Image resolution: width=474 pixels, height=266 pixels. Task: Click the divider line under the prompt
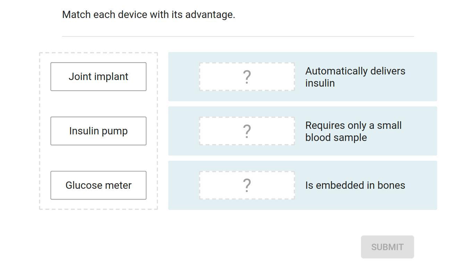(238, 36)
